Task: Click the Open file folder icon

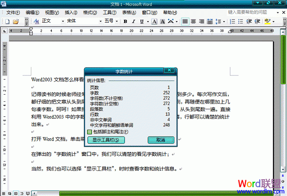Action: coord(15,21)
